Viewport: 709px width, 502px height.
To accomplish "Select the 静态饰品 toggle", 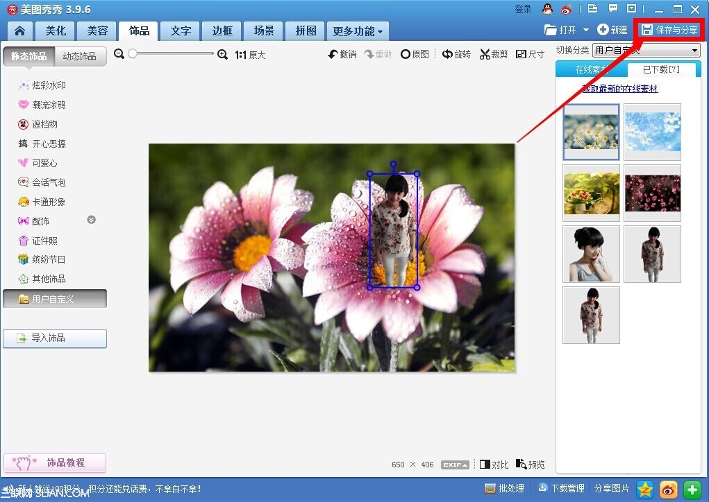I will point(29,56).
